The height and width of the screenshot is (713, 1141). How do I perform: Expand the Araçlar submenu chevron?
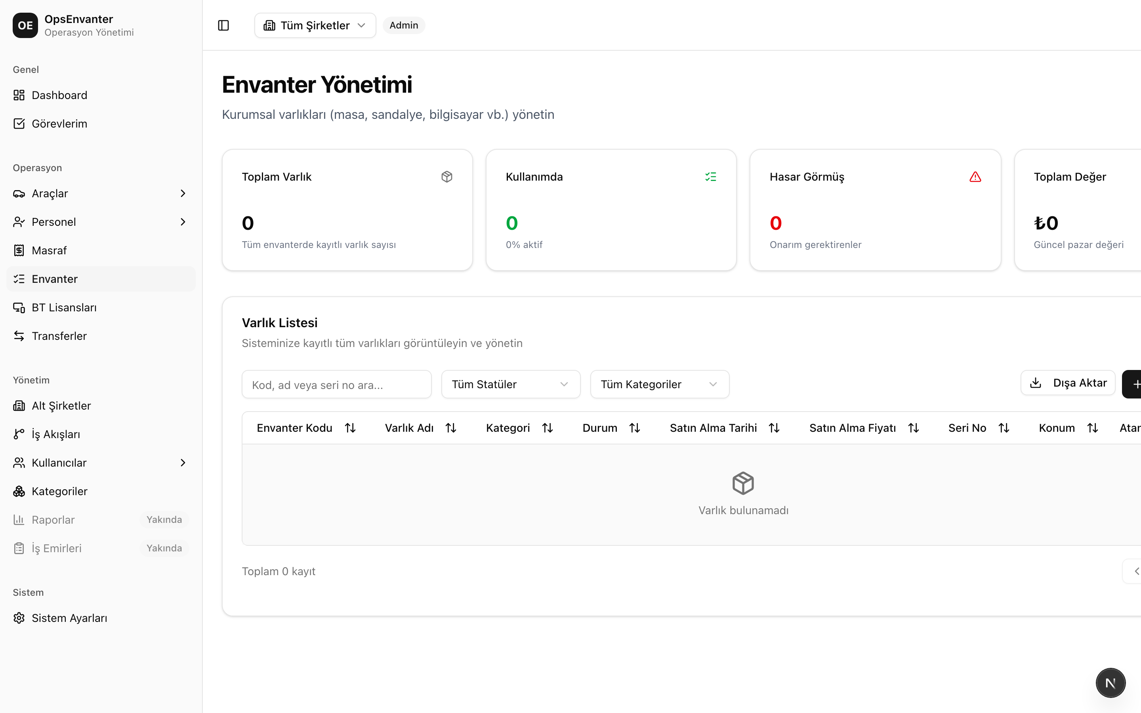click(x=183, y=193)
